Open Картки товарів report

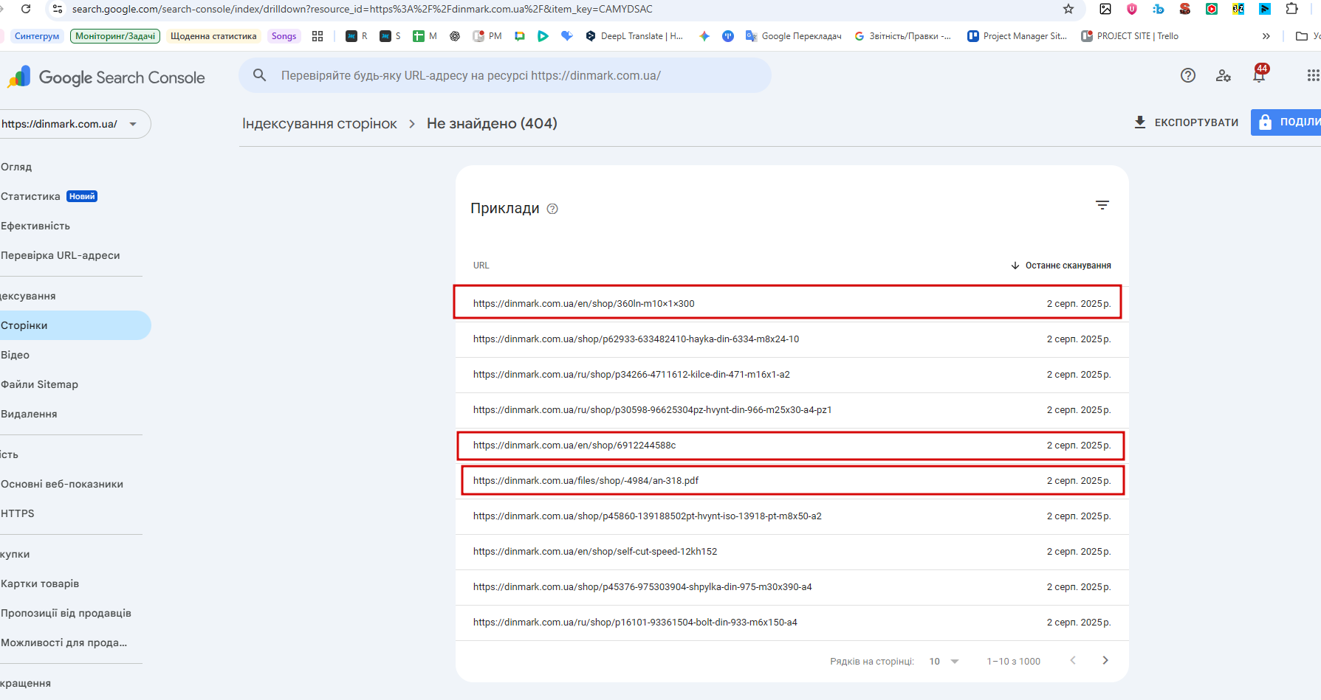(40, 583)
